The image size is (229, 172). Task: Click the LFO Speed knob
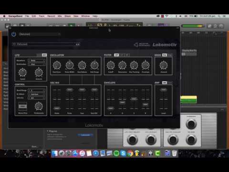coord(22,73)
